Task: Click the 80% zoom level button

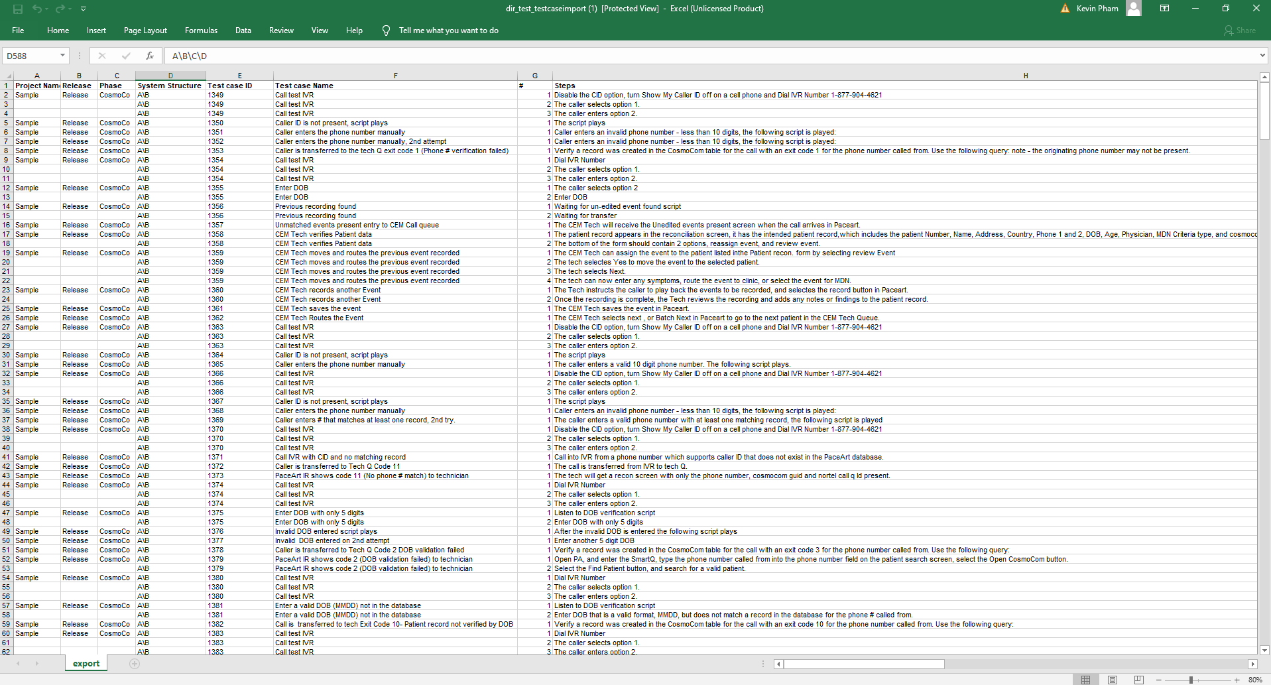Action: [1255, 680]
